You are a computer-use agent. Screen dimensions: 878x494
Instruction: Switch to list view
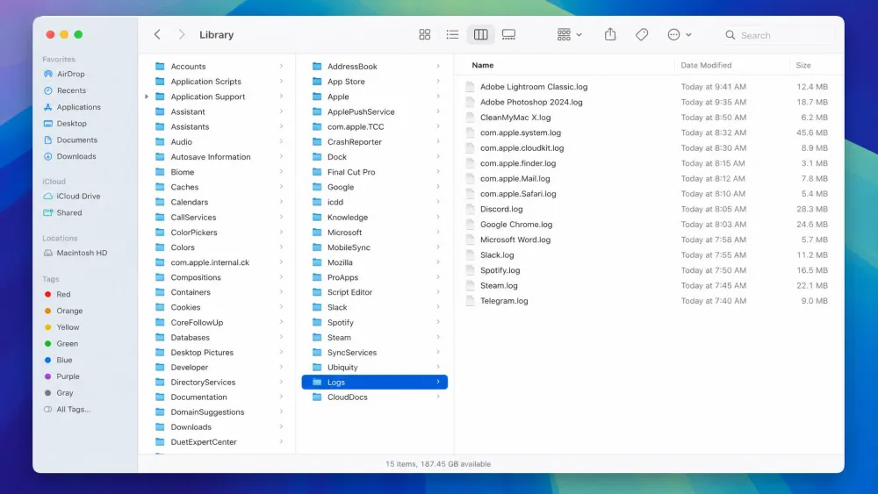tap(452, 35)
